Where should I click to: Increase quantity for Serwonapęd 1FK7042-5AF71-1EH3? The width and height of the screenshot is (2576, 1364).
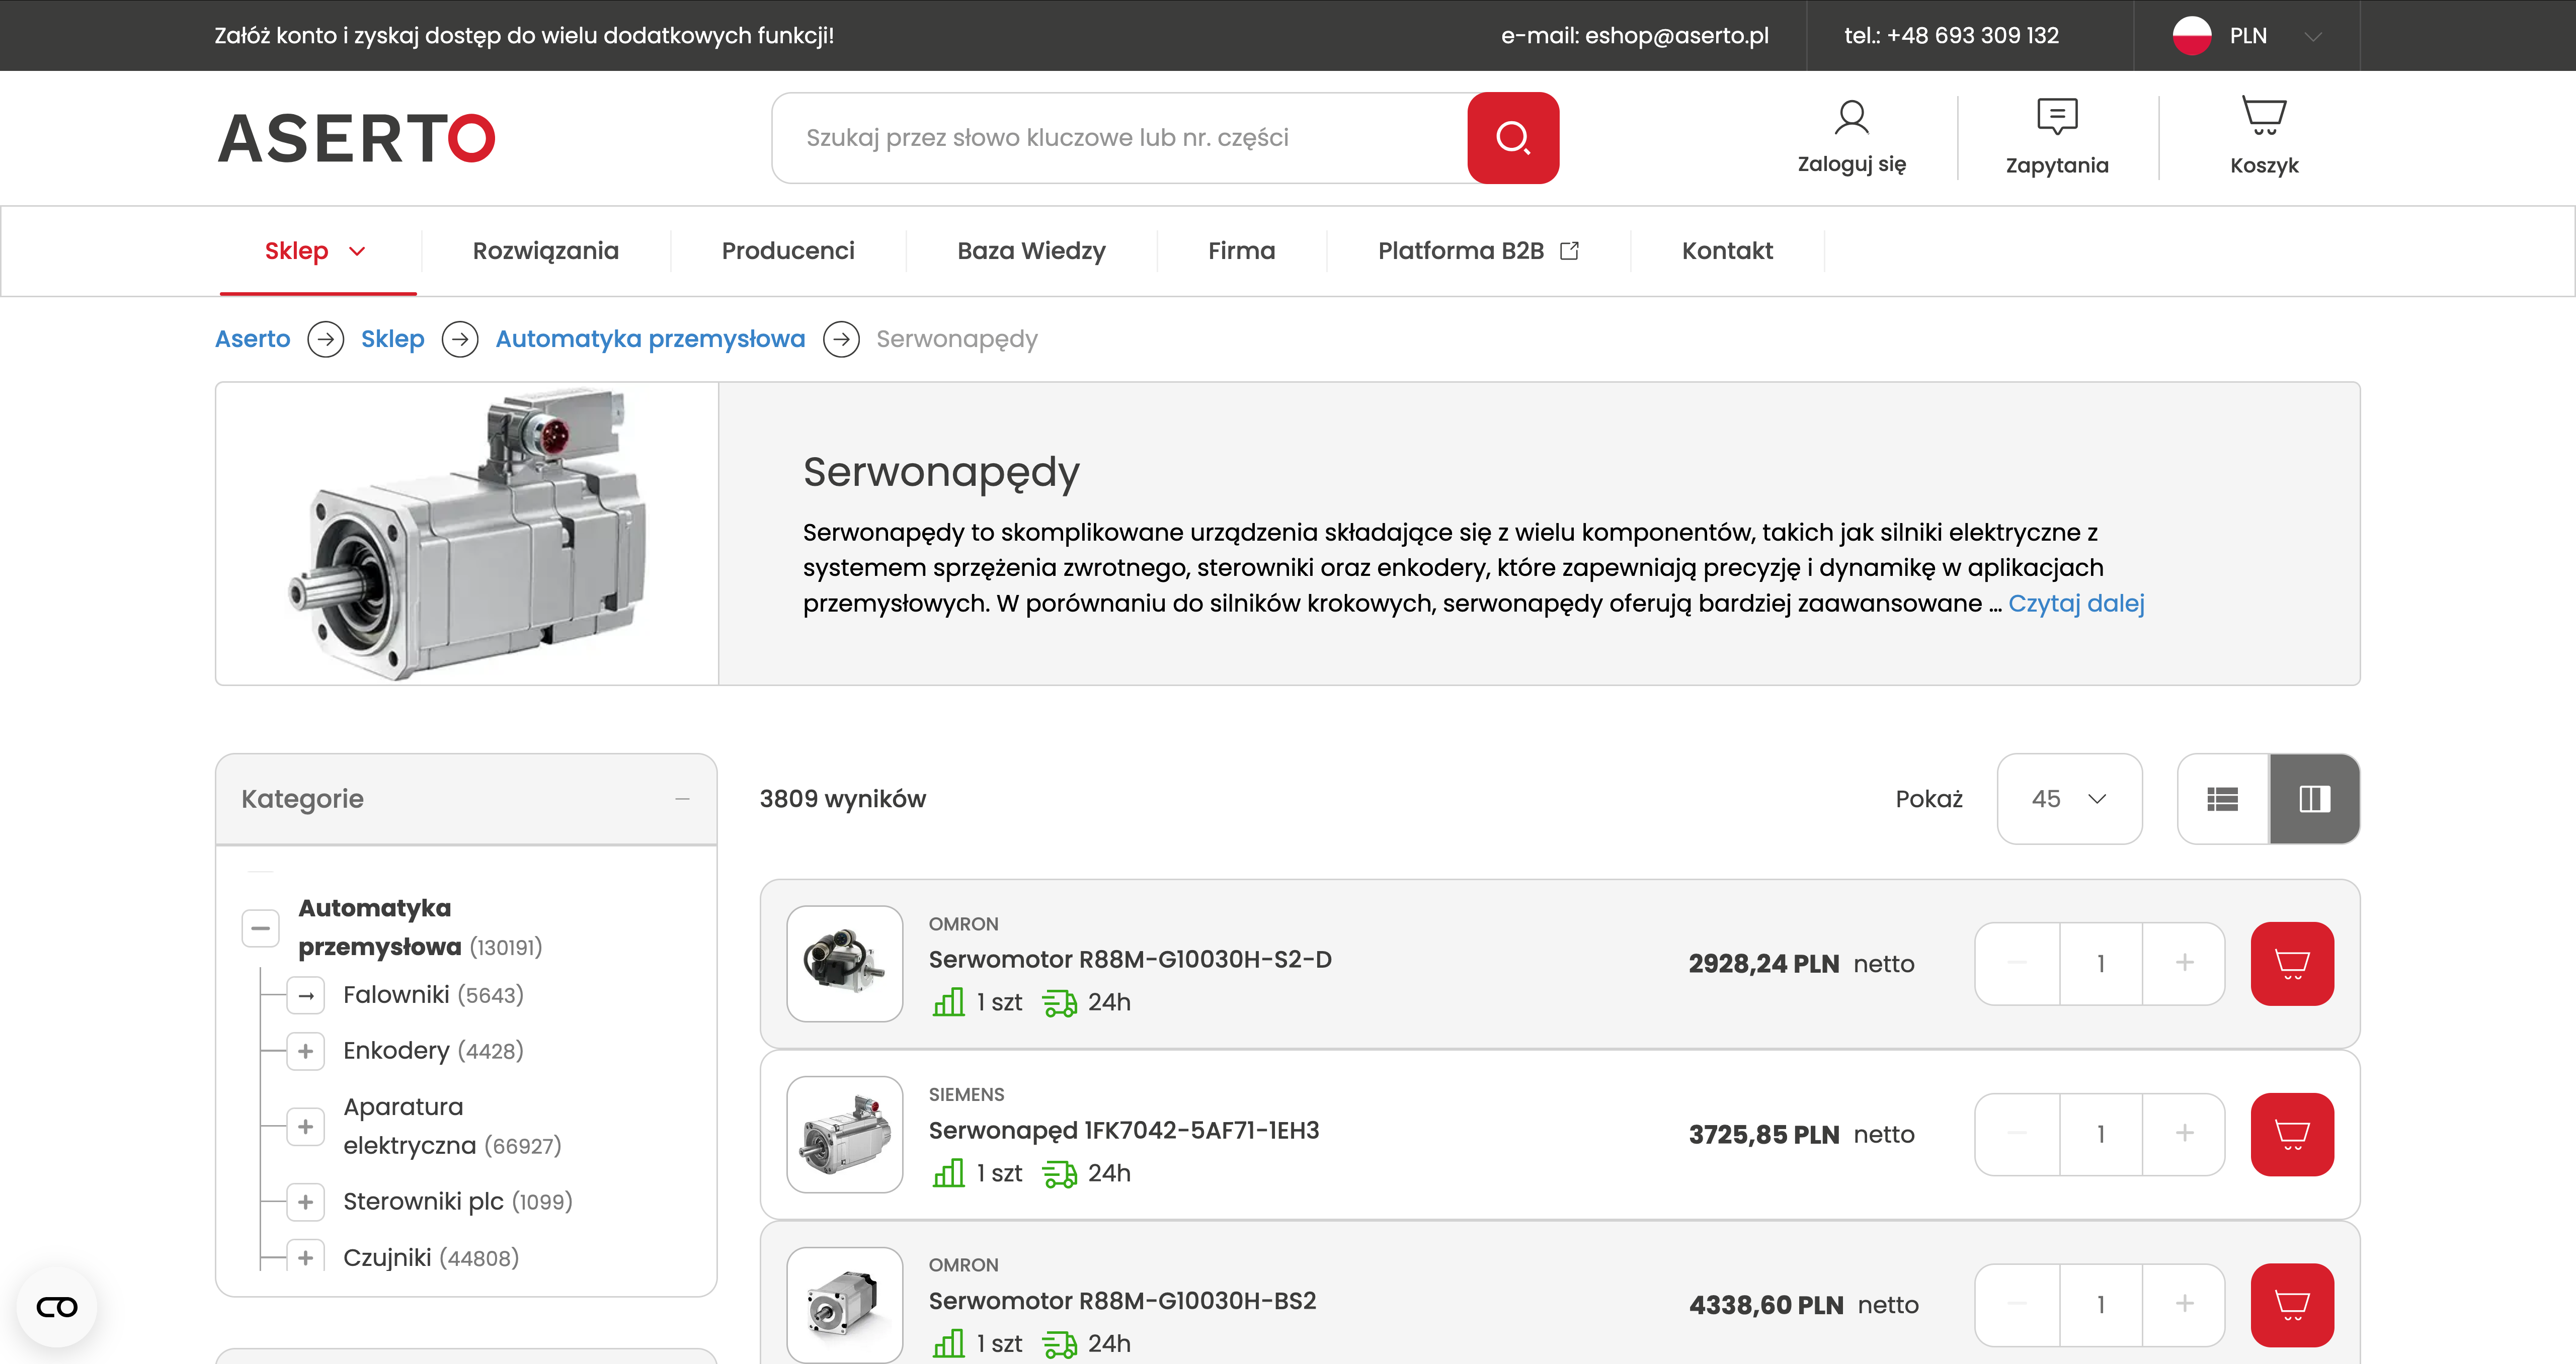coord(2184,1134)
